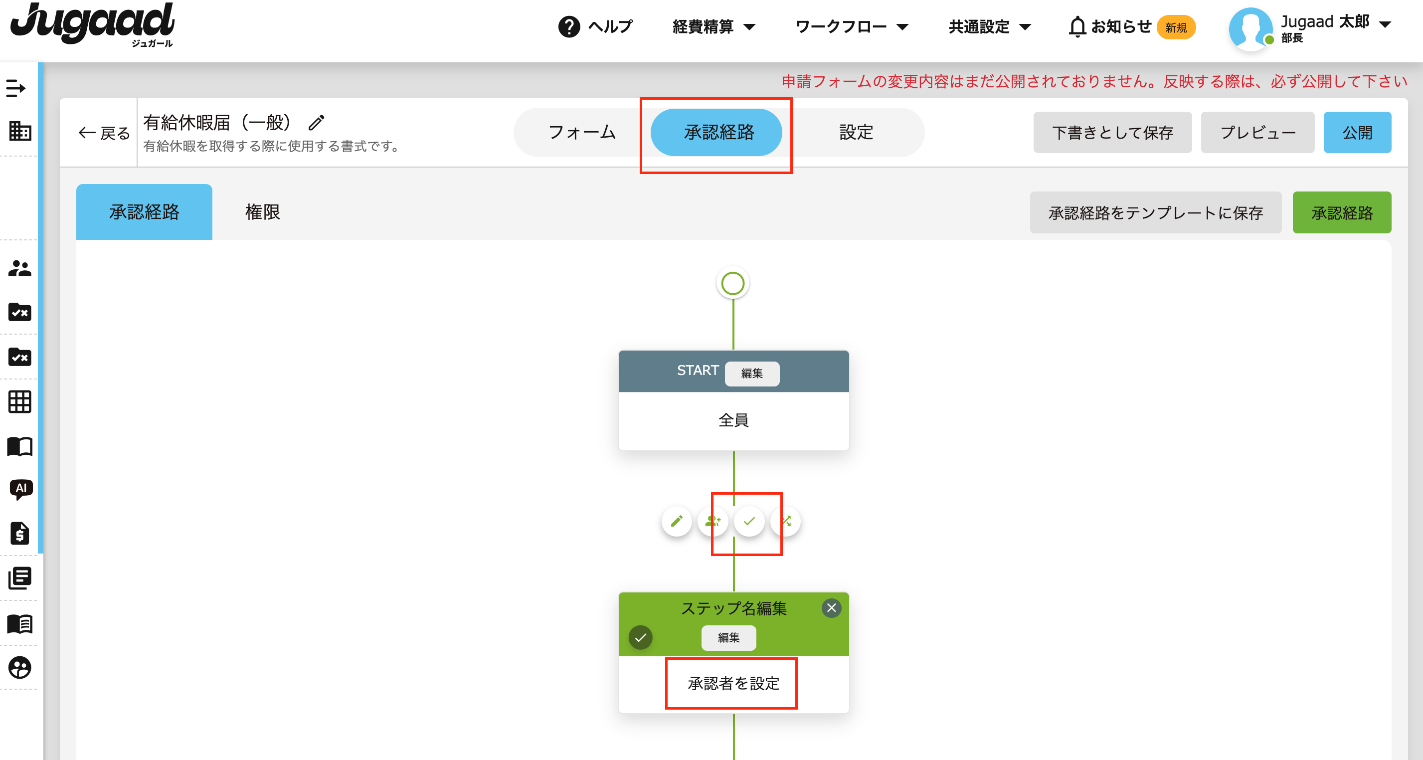
Task: Switch to the 権限 tab
Action: (262, 212)
